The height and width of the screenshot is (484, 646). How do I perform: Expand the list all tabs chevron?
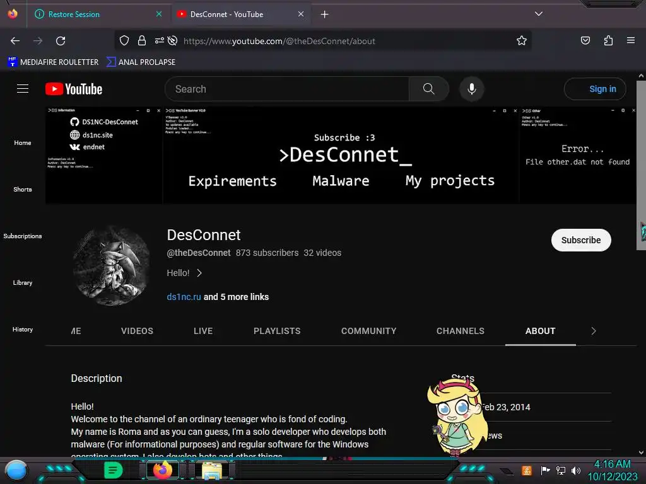(x=539, y=14)
